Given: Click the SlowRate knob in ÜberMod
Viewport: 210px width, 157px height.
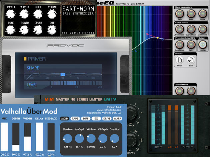Looking at the screenshot, I should click(68, 139).
